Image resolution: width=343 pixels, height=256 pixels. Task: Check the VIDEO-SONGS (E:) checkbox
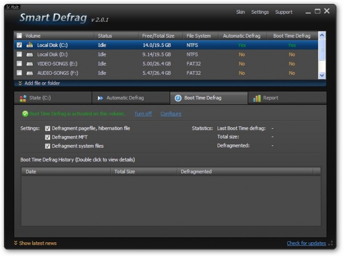(x=19, y=64)
